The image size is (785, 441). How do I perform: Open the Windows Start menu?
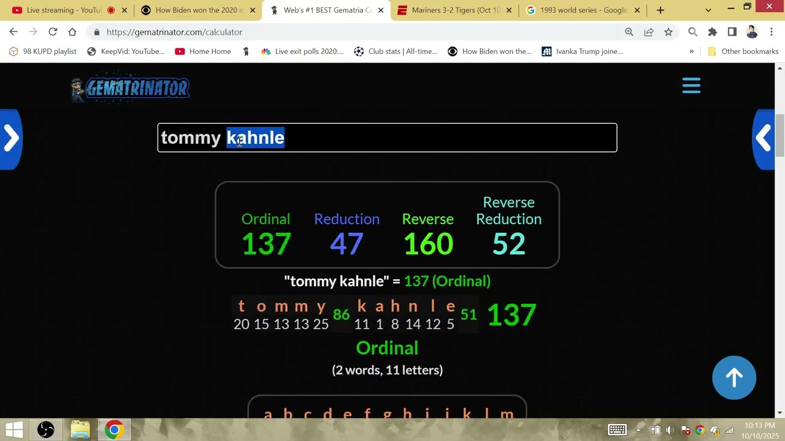[14, 430]
